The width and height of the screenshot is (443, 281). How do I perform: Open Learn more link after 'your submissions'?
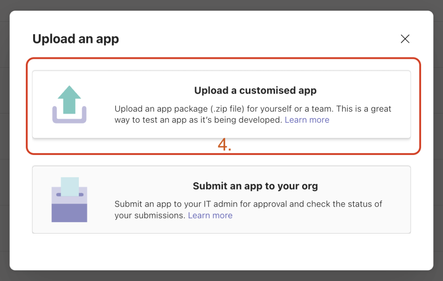(x=210, y=215)
